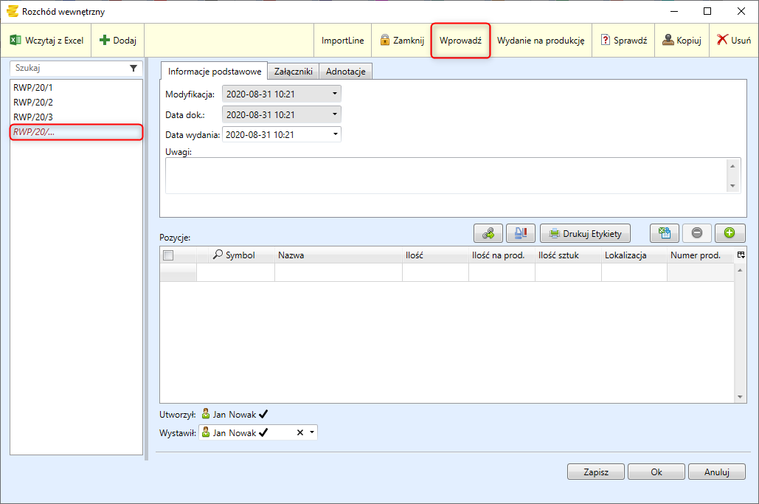The width and height of the screenshot is (759, 504).
Task: Toggle the select-all checkbox in positions header
Action: click(x=167, y=255)
